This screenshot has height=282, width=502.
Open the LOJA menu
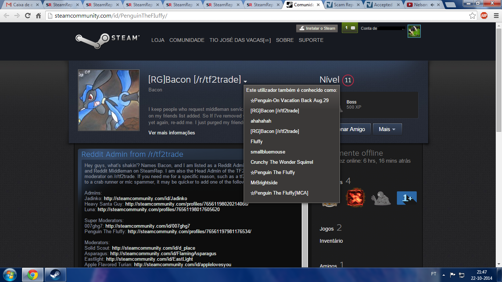tap(158, 40)
